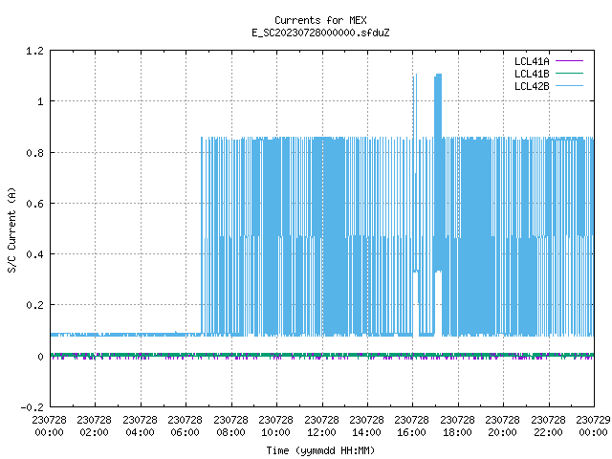Image resolution: width=612 pixels, height=459 pixels.
Task: Click the 230728 10:00 x-axis tick label
Action: coord(275,426)
